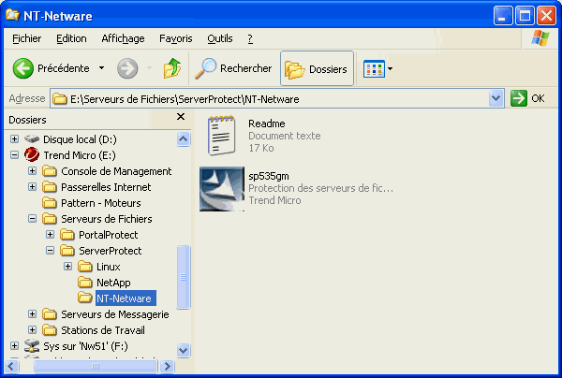562x378 pixels.
Task: Select Sys sur 'Nw51' network drive icon
Action: [x=32, y=346]
